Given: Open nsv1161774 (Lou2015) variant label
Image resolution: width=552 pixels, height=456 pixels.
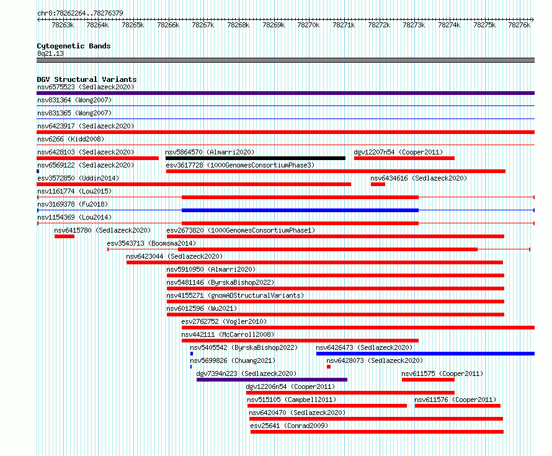Looking at the screenshot, I should click(74, 191).
